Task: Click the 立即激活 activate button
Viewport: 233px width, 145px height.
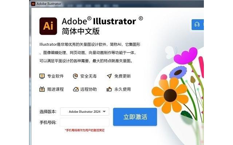Action: coord(135,117)
